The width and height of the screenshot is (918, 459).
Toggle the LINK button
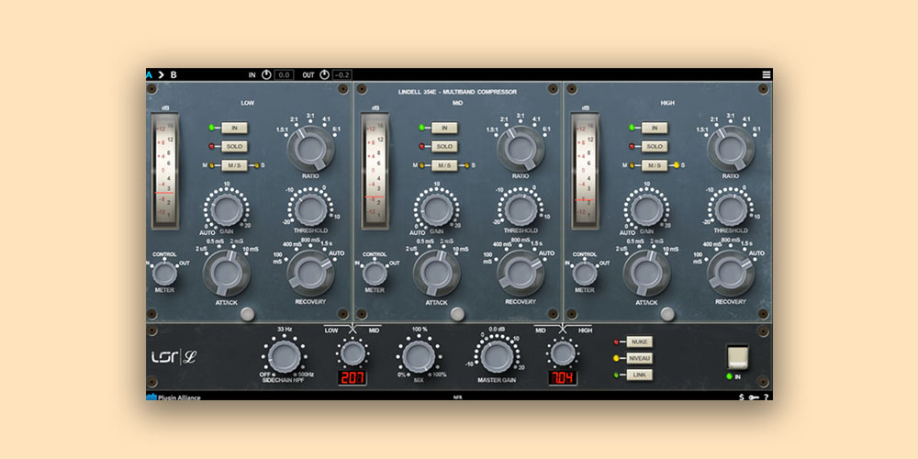[639, 375]
